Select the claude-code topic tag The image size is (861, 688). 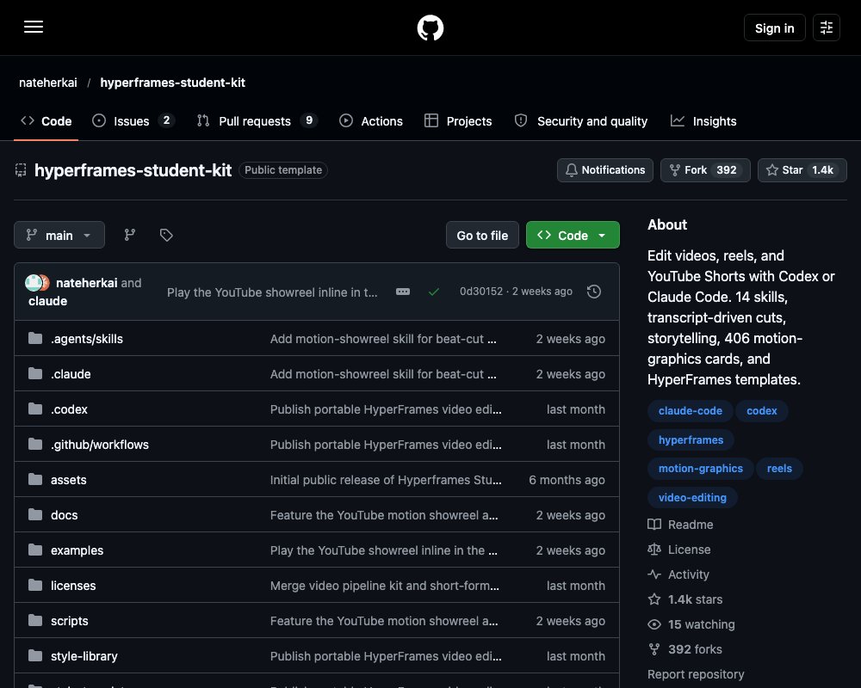pyautogui.click(x=691, y=410)
